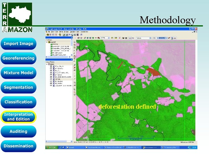Image resolution: width=209 pixels, height=157 pixels.
Task: Click the black right-arrow icon in map toolbar
Action: 96,38
